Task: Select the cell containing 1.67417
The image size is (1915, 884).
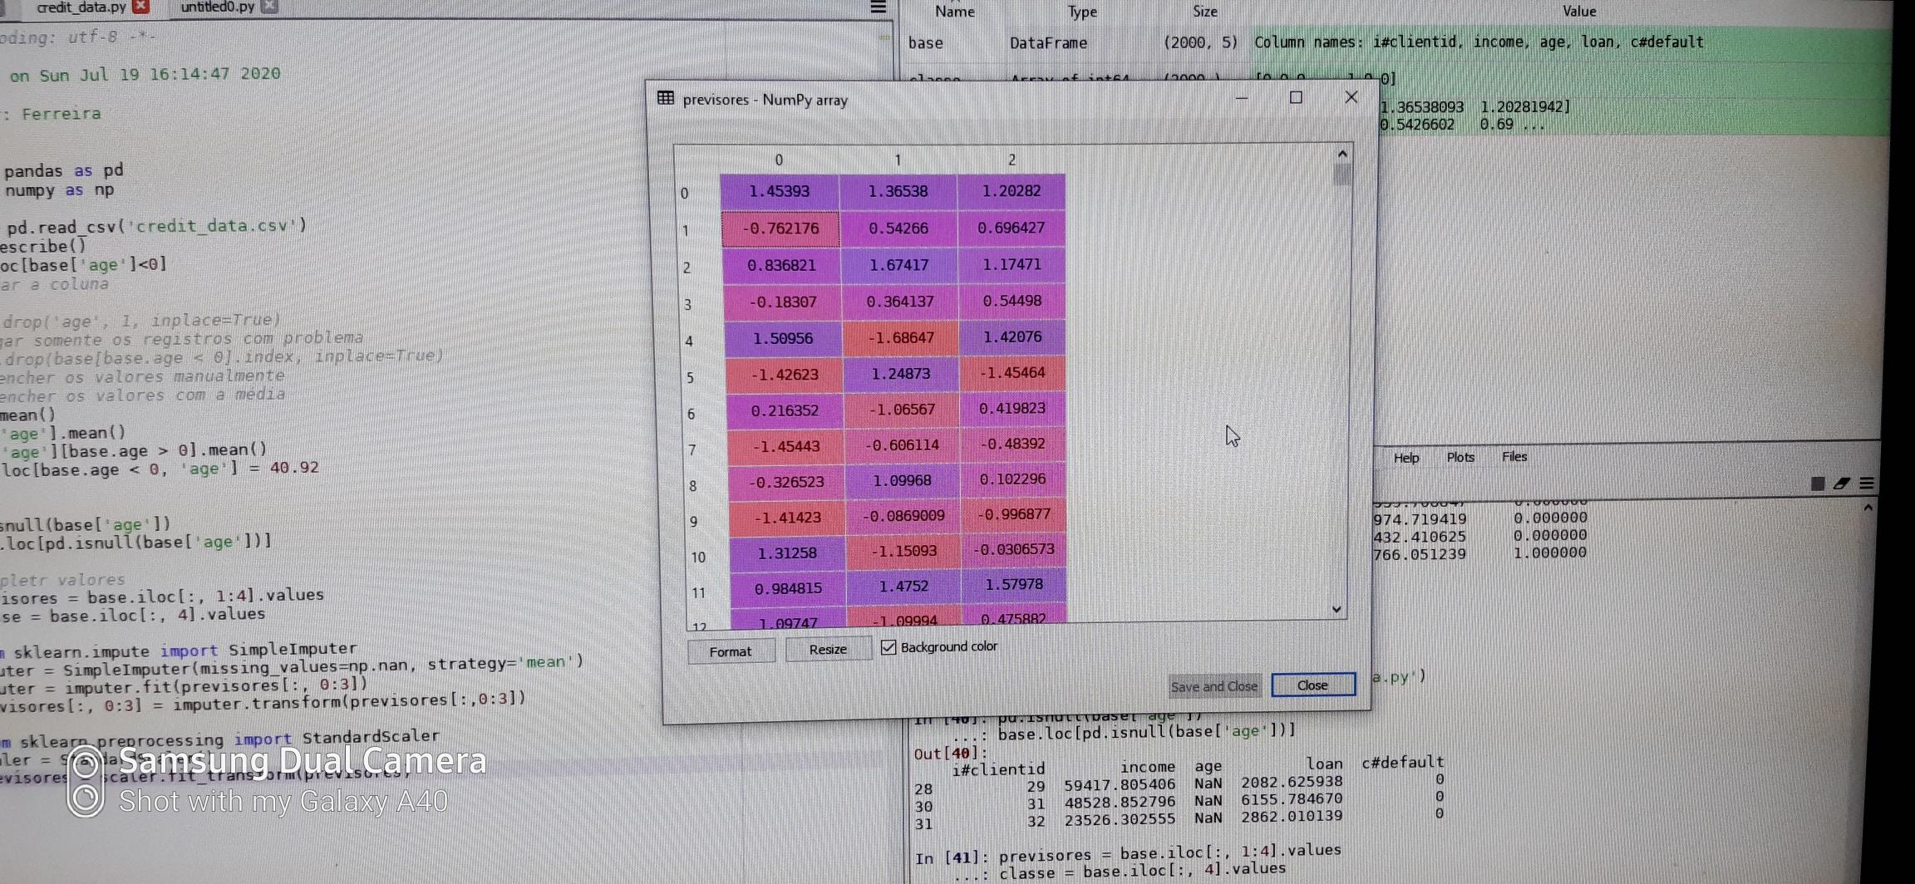Action: 899,265
